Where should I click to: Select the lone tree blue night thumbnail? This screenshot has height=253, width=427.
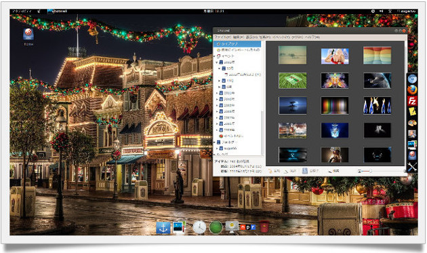(293, 106)
